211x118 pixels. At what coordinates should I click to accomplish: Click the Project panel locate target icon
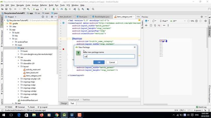43,17
